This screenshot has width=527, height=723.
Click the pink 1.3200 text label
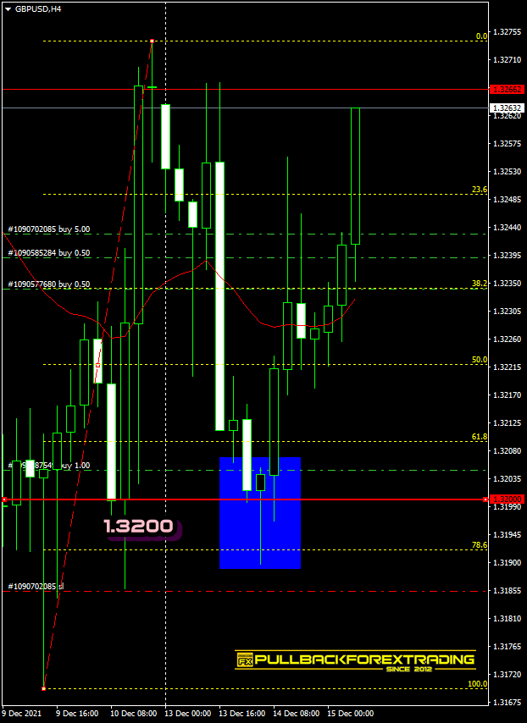click(x=138, y=527)
